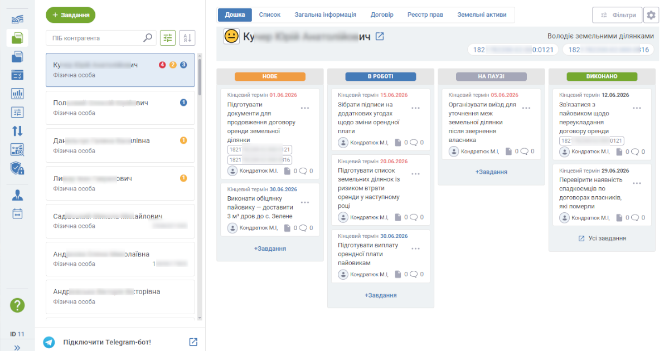
Task: Open the up-down arrows exchange sidebar icon
Action: click(17, 131)
